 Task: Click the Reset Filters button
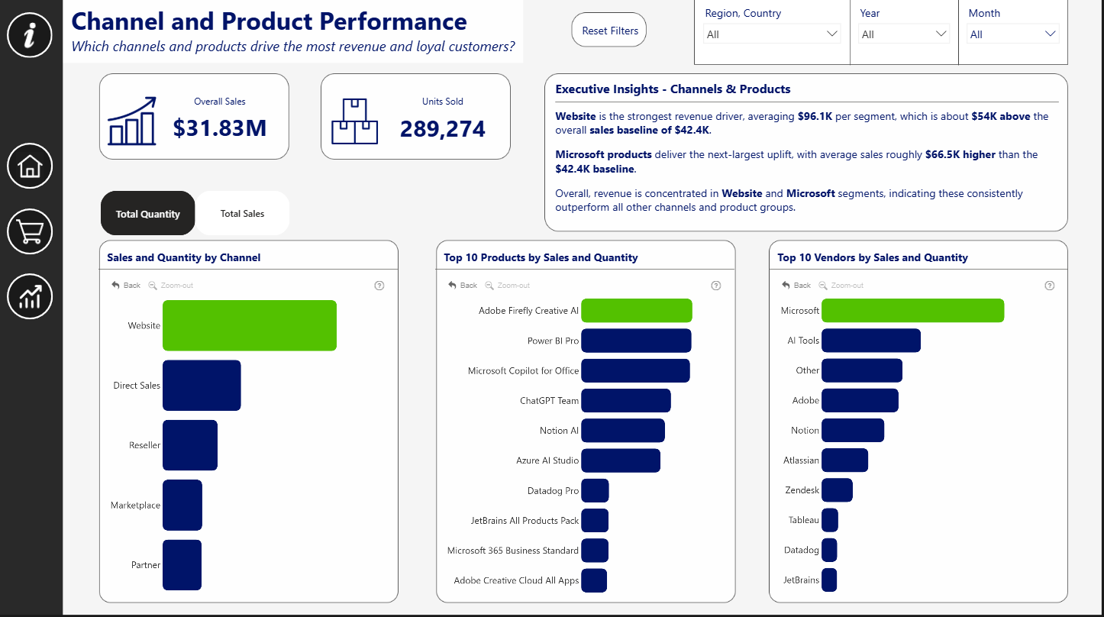click(x=609, y=31)
